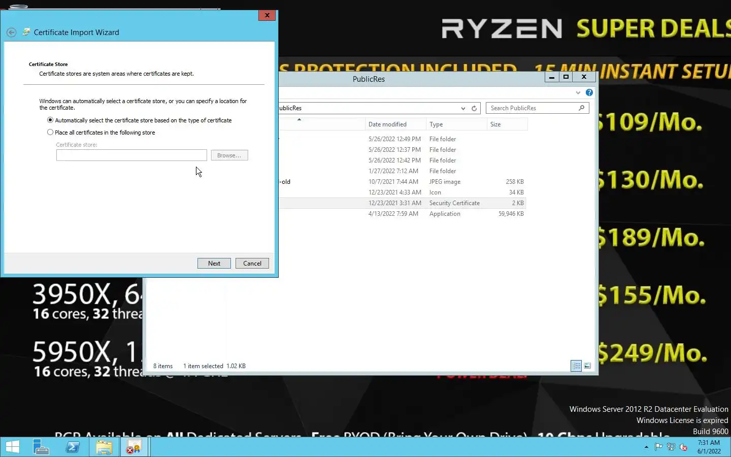Refresh the PublicRes folder view
Image resolution: width=731 pixels, height=457 pixels.
[x=474, y=108]
